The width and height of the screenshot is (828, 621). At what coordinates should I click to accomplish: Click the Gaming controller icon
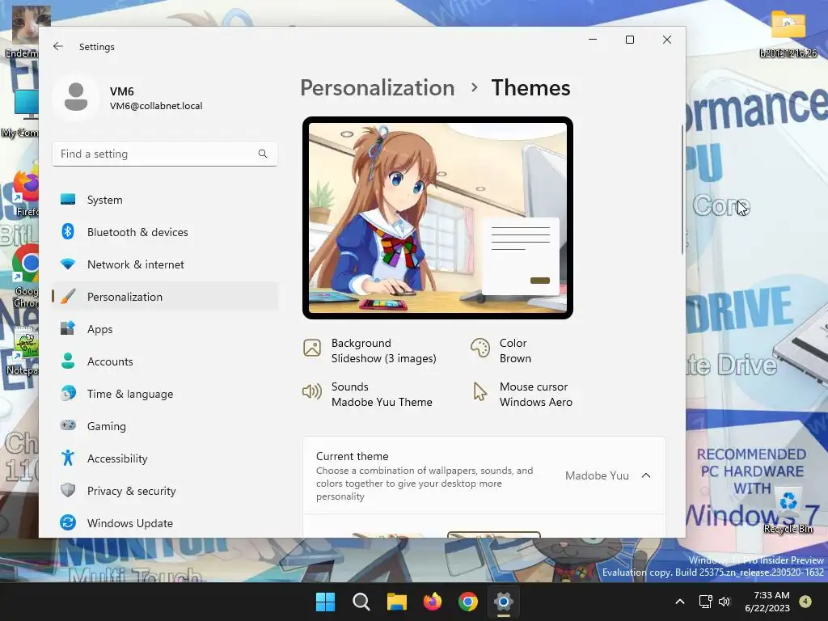[68, 425]
